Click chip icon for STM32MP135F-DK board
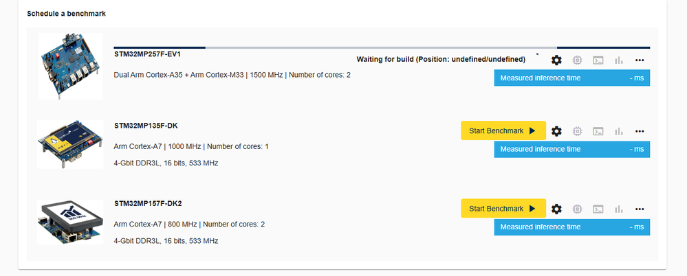687x276 pixels. [578, 130]
